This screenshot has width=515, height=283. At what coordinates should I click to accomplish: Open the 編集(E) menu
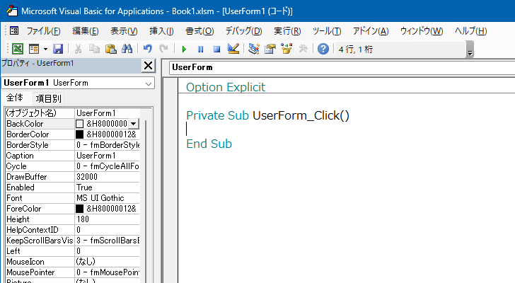coord(86,31)
